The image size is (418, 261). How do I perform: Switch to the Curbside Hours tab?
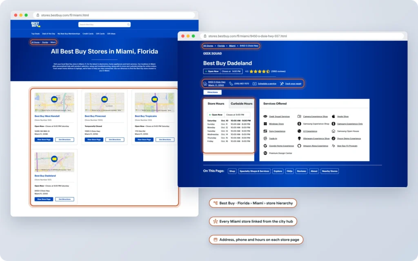[x=241, y=104]
